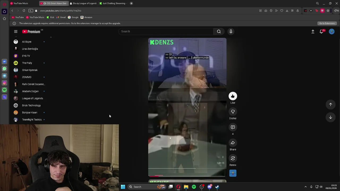Switch to the Just Chatting Streaming tab
Image resolution: width=340 pixels, height=191 pixels.
113,3
